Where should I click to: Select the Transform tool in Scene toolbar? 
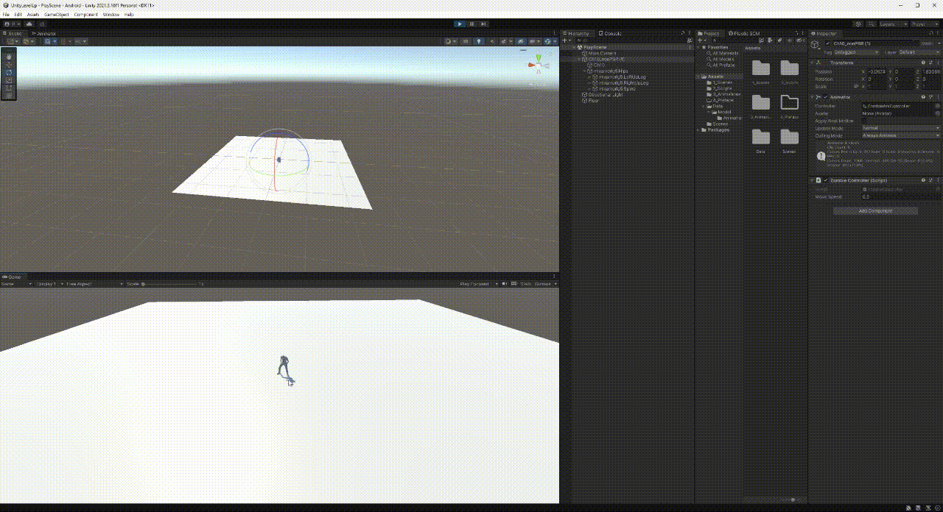tap(9, 96)
